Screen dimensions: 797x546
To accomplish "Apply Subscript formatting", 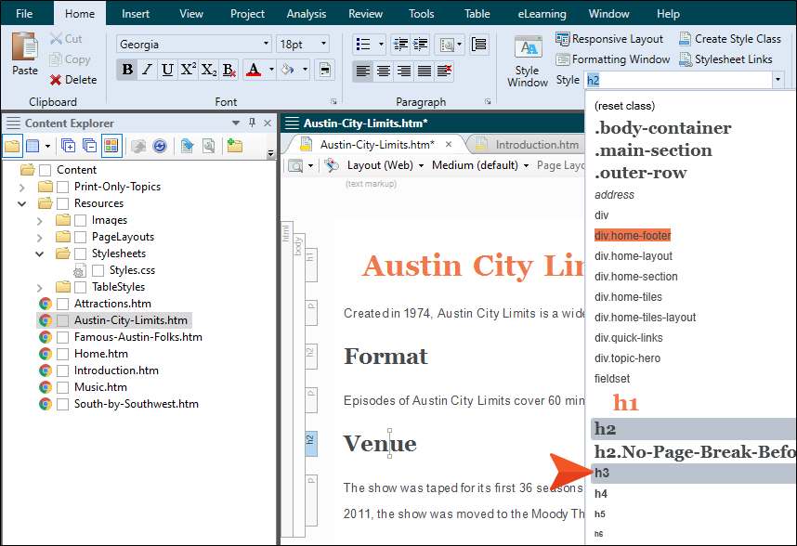I will point(208,70).
